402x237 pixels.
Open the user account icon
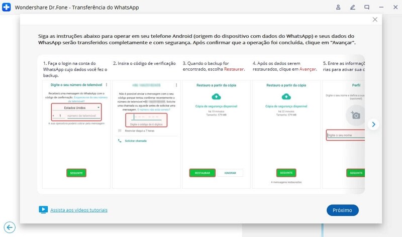tap(338, 7)
